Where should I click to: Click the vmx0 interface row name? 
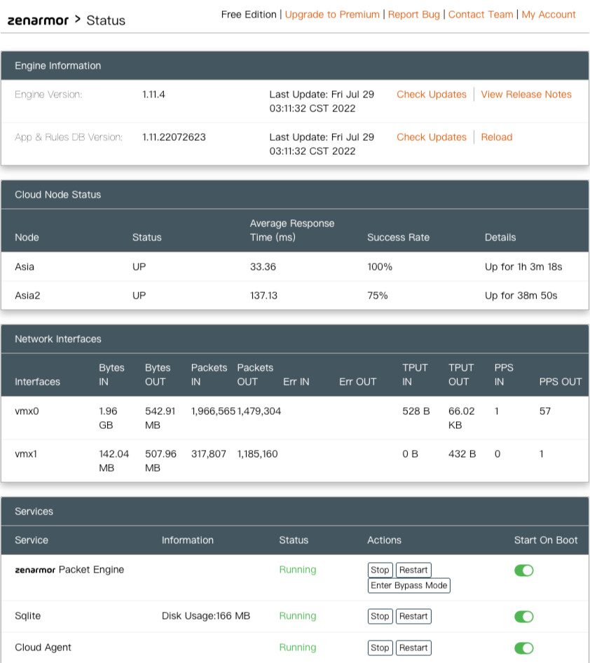coord(27,411)
